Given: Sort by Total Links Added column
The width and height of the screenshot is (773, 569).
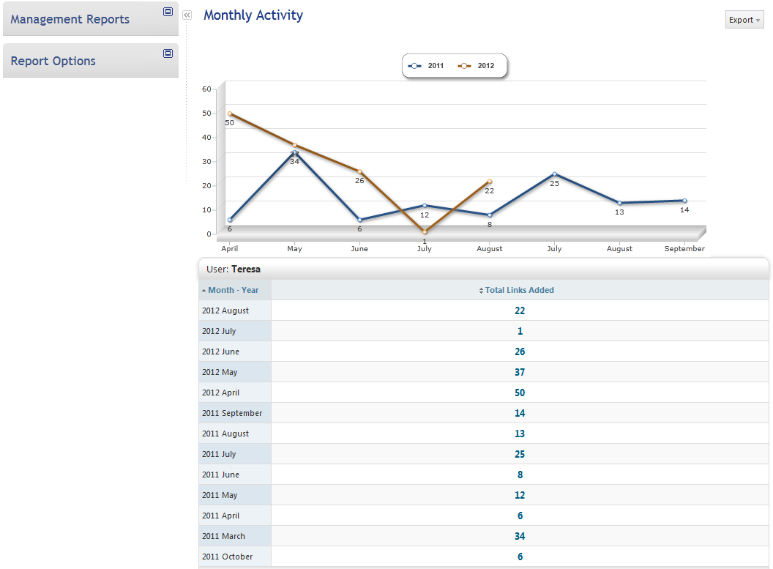Looking at the screenshot, I should [x=519, y=290].
